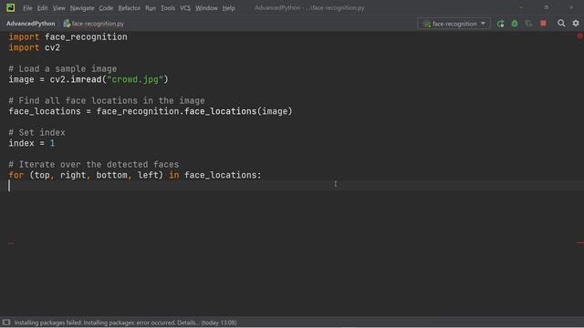
Task: Open the VCS menu
Action: [185, 8]
